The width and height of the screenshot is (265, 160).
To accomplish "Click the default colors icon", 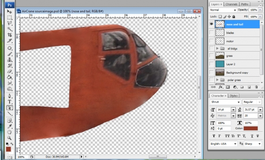I will point(7,144).
